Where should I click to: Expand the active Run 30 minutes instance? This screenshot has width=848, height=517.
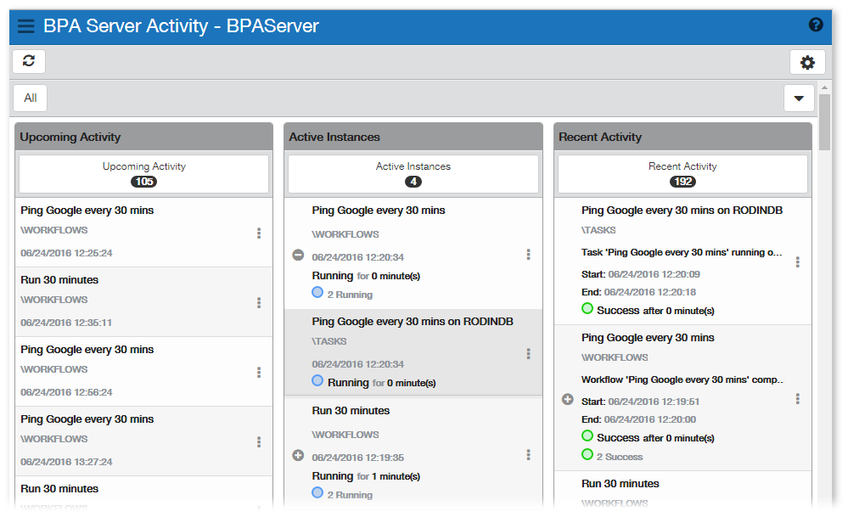(298, 455)
